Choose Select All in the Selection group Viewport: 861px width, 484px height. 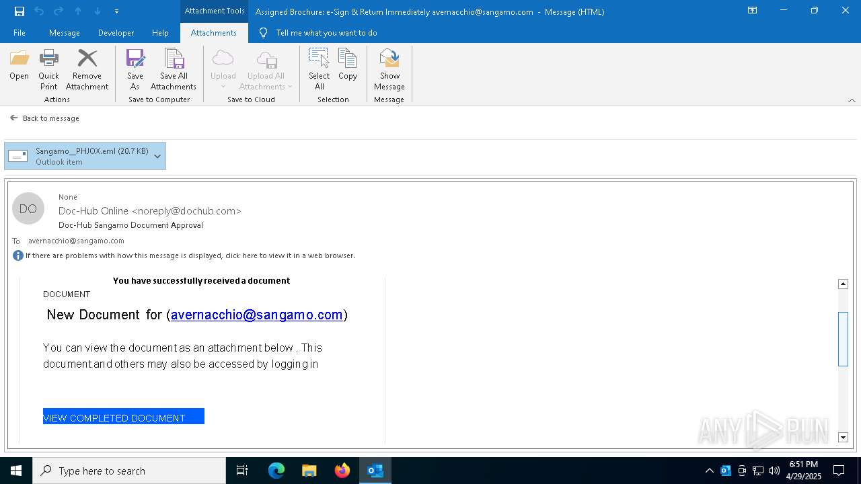(319, 70)
